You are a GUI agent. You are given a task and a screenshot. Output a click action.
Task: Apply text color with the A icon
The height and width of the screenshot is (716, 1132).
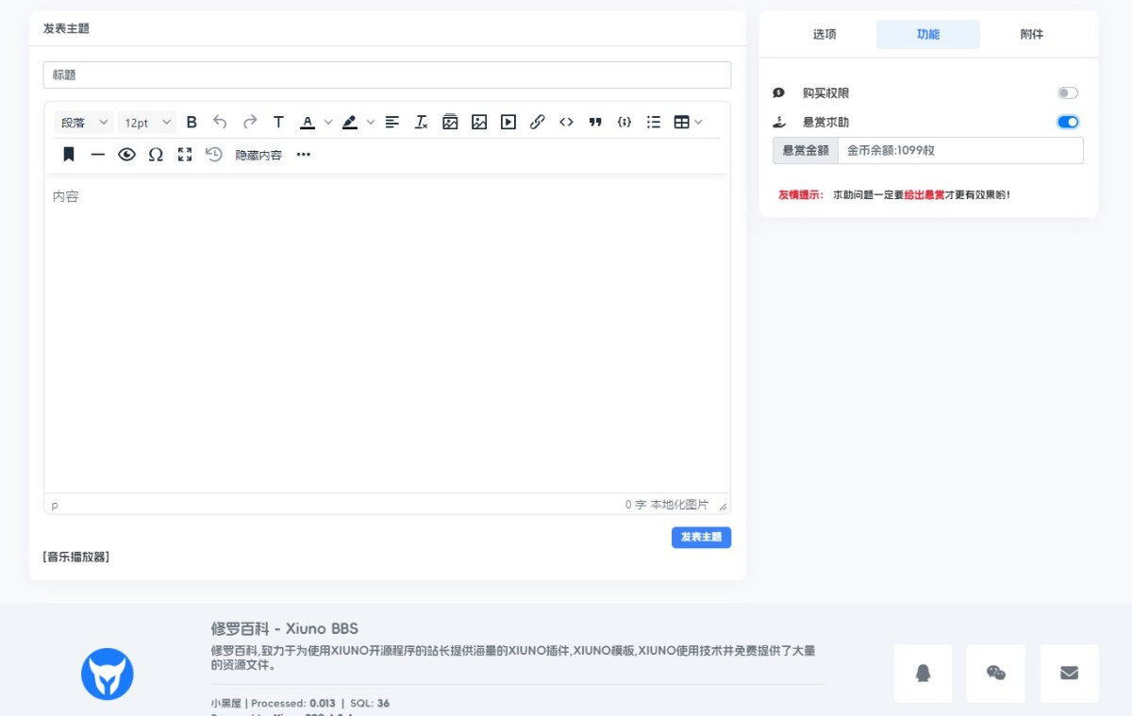tap(308, 122)
